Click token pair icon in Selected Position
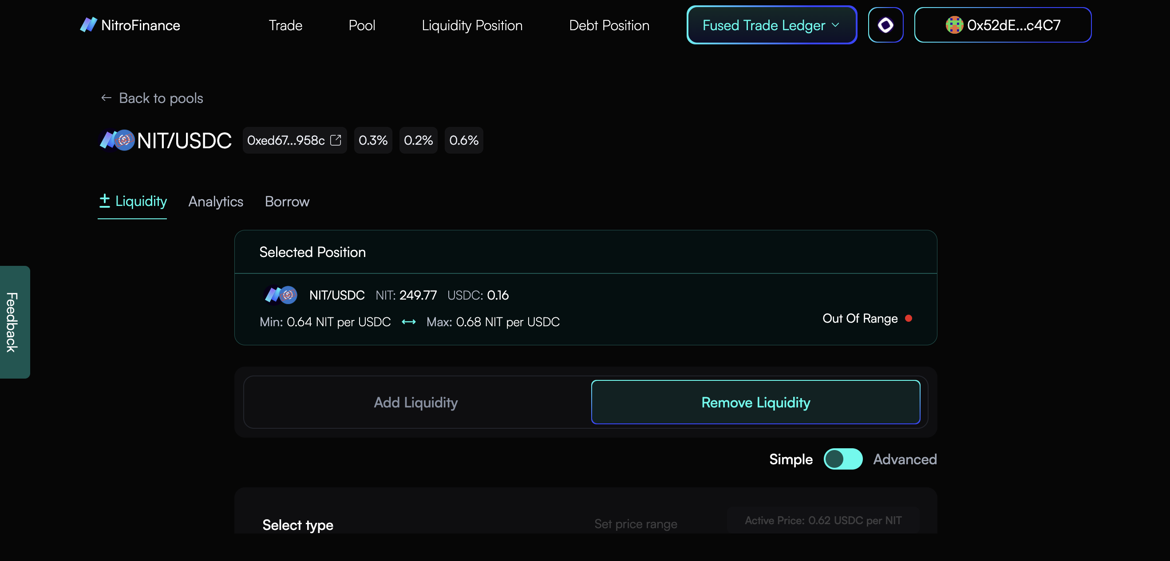 [x=280, y=295]
